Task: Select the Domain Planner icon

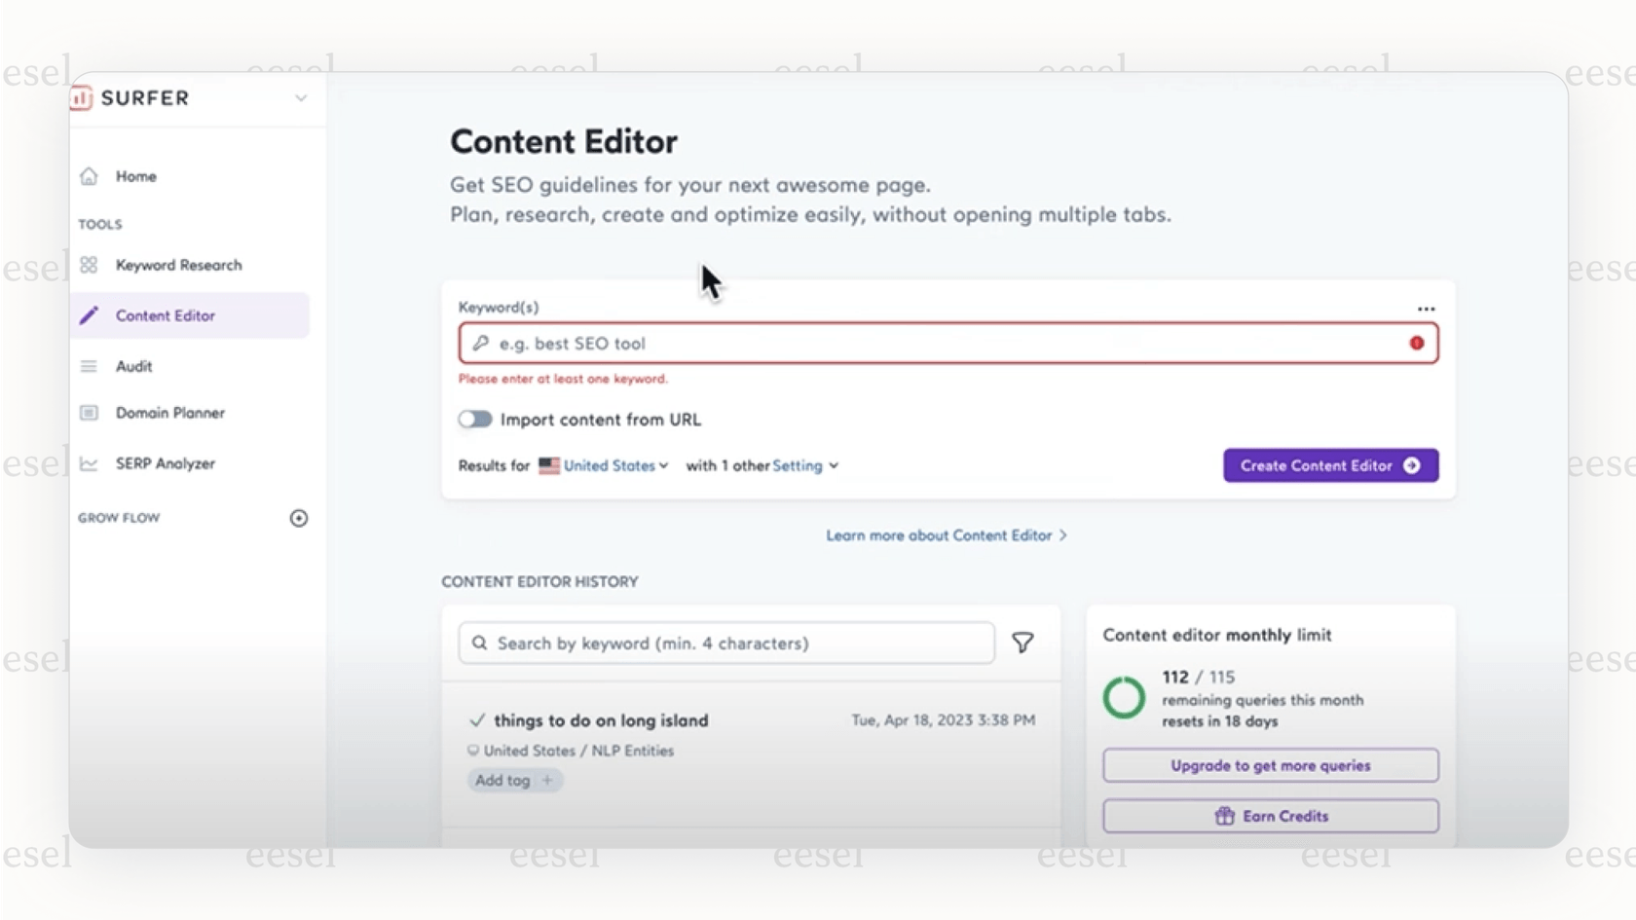Action: [89, 413]
